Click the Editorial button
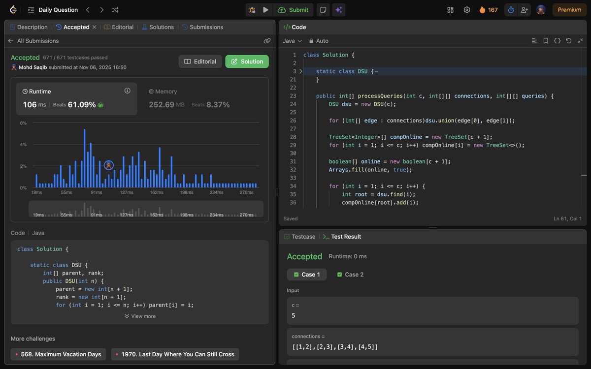Viewport: 591px width, 369px height. coord(200,61)
